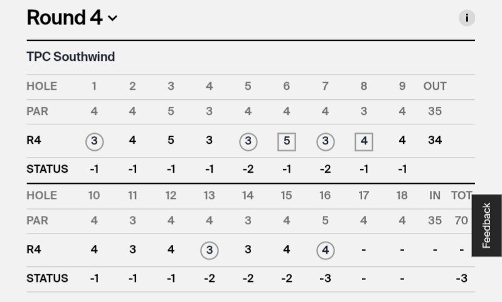This screenshot has height=302, width=502.
Task: Open the scorecard info icon
Action: [466, 18]
